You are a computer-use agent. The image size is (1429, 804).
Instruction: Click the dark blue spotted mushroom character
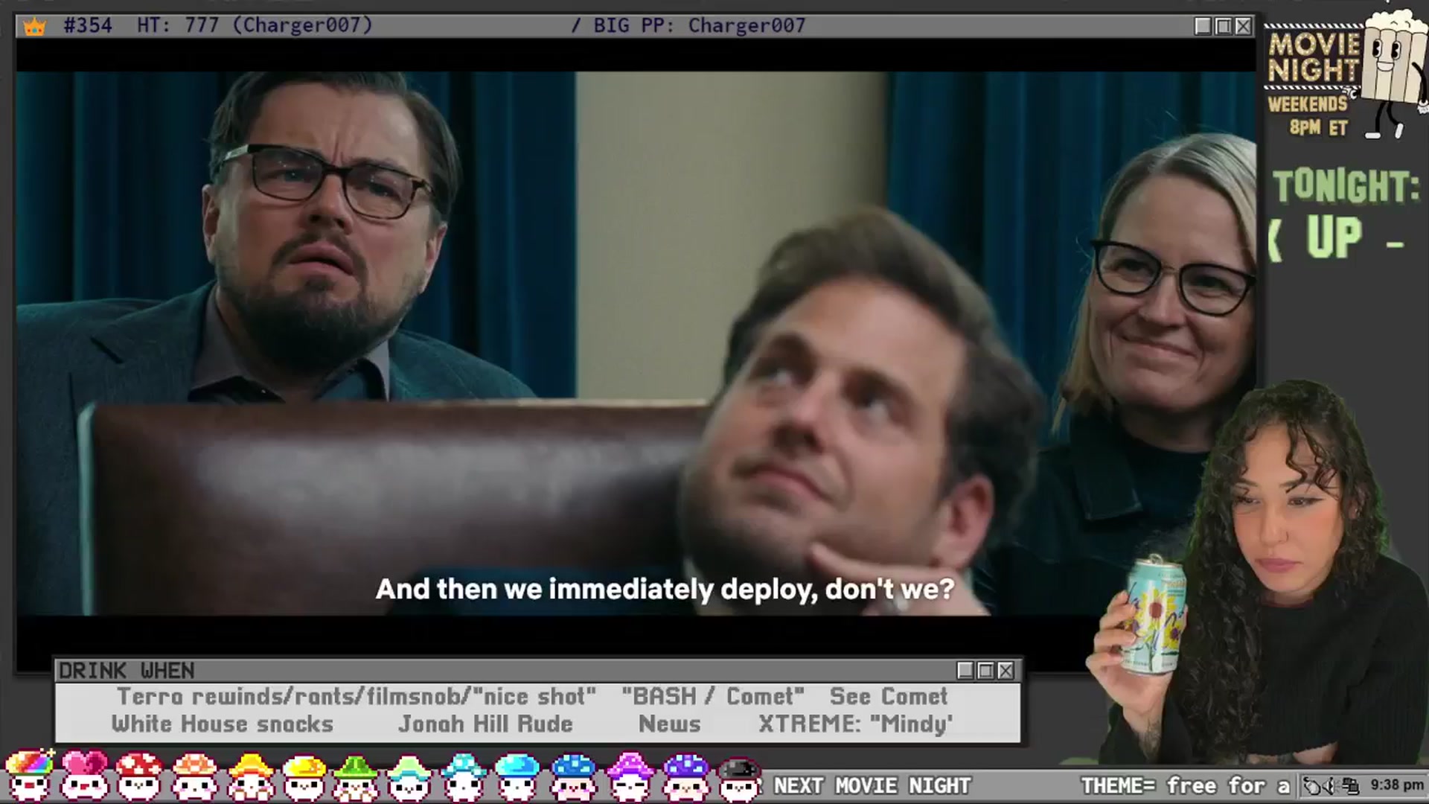coord(573,776)
